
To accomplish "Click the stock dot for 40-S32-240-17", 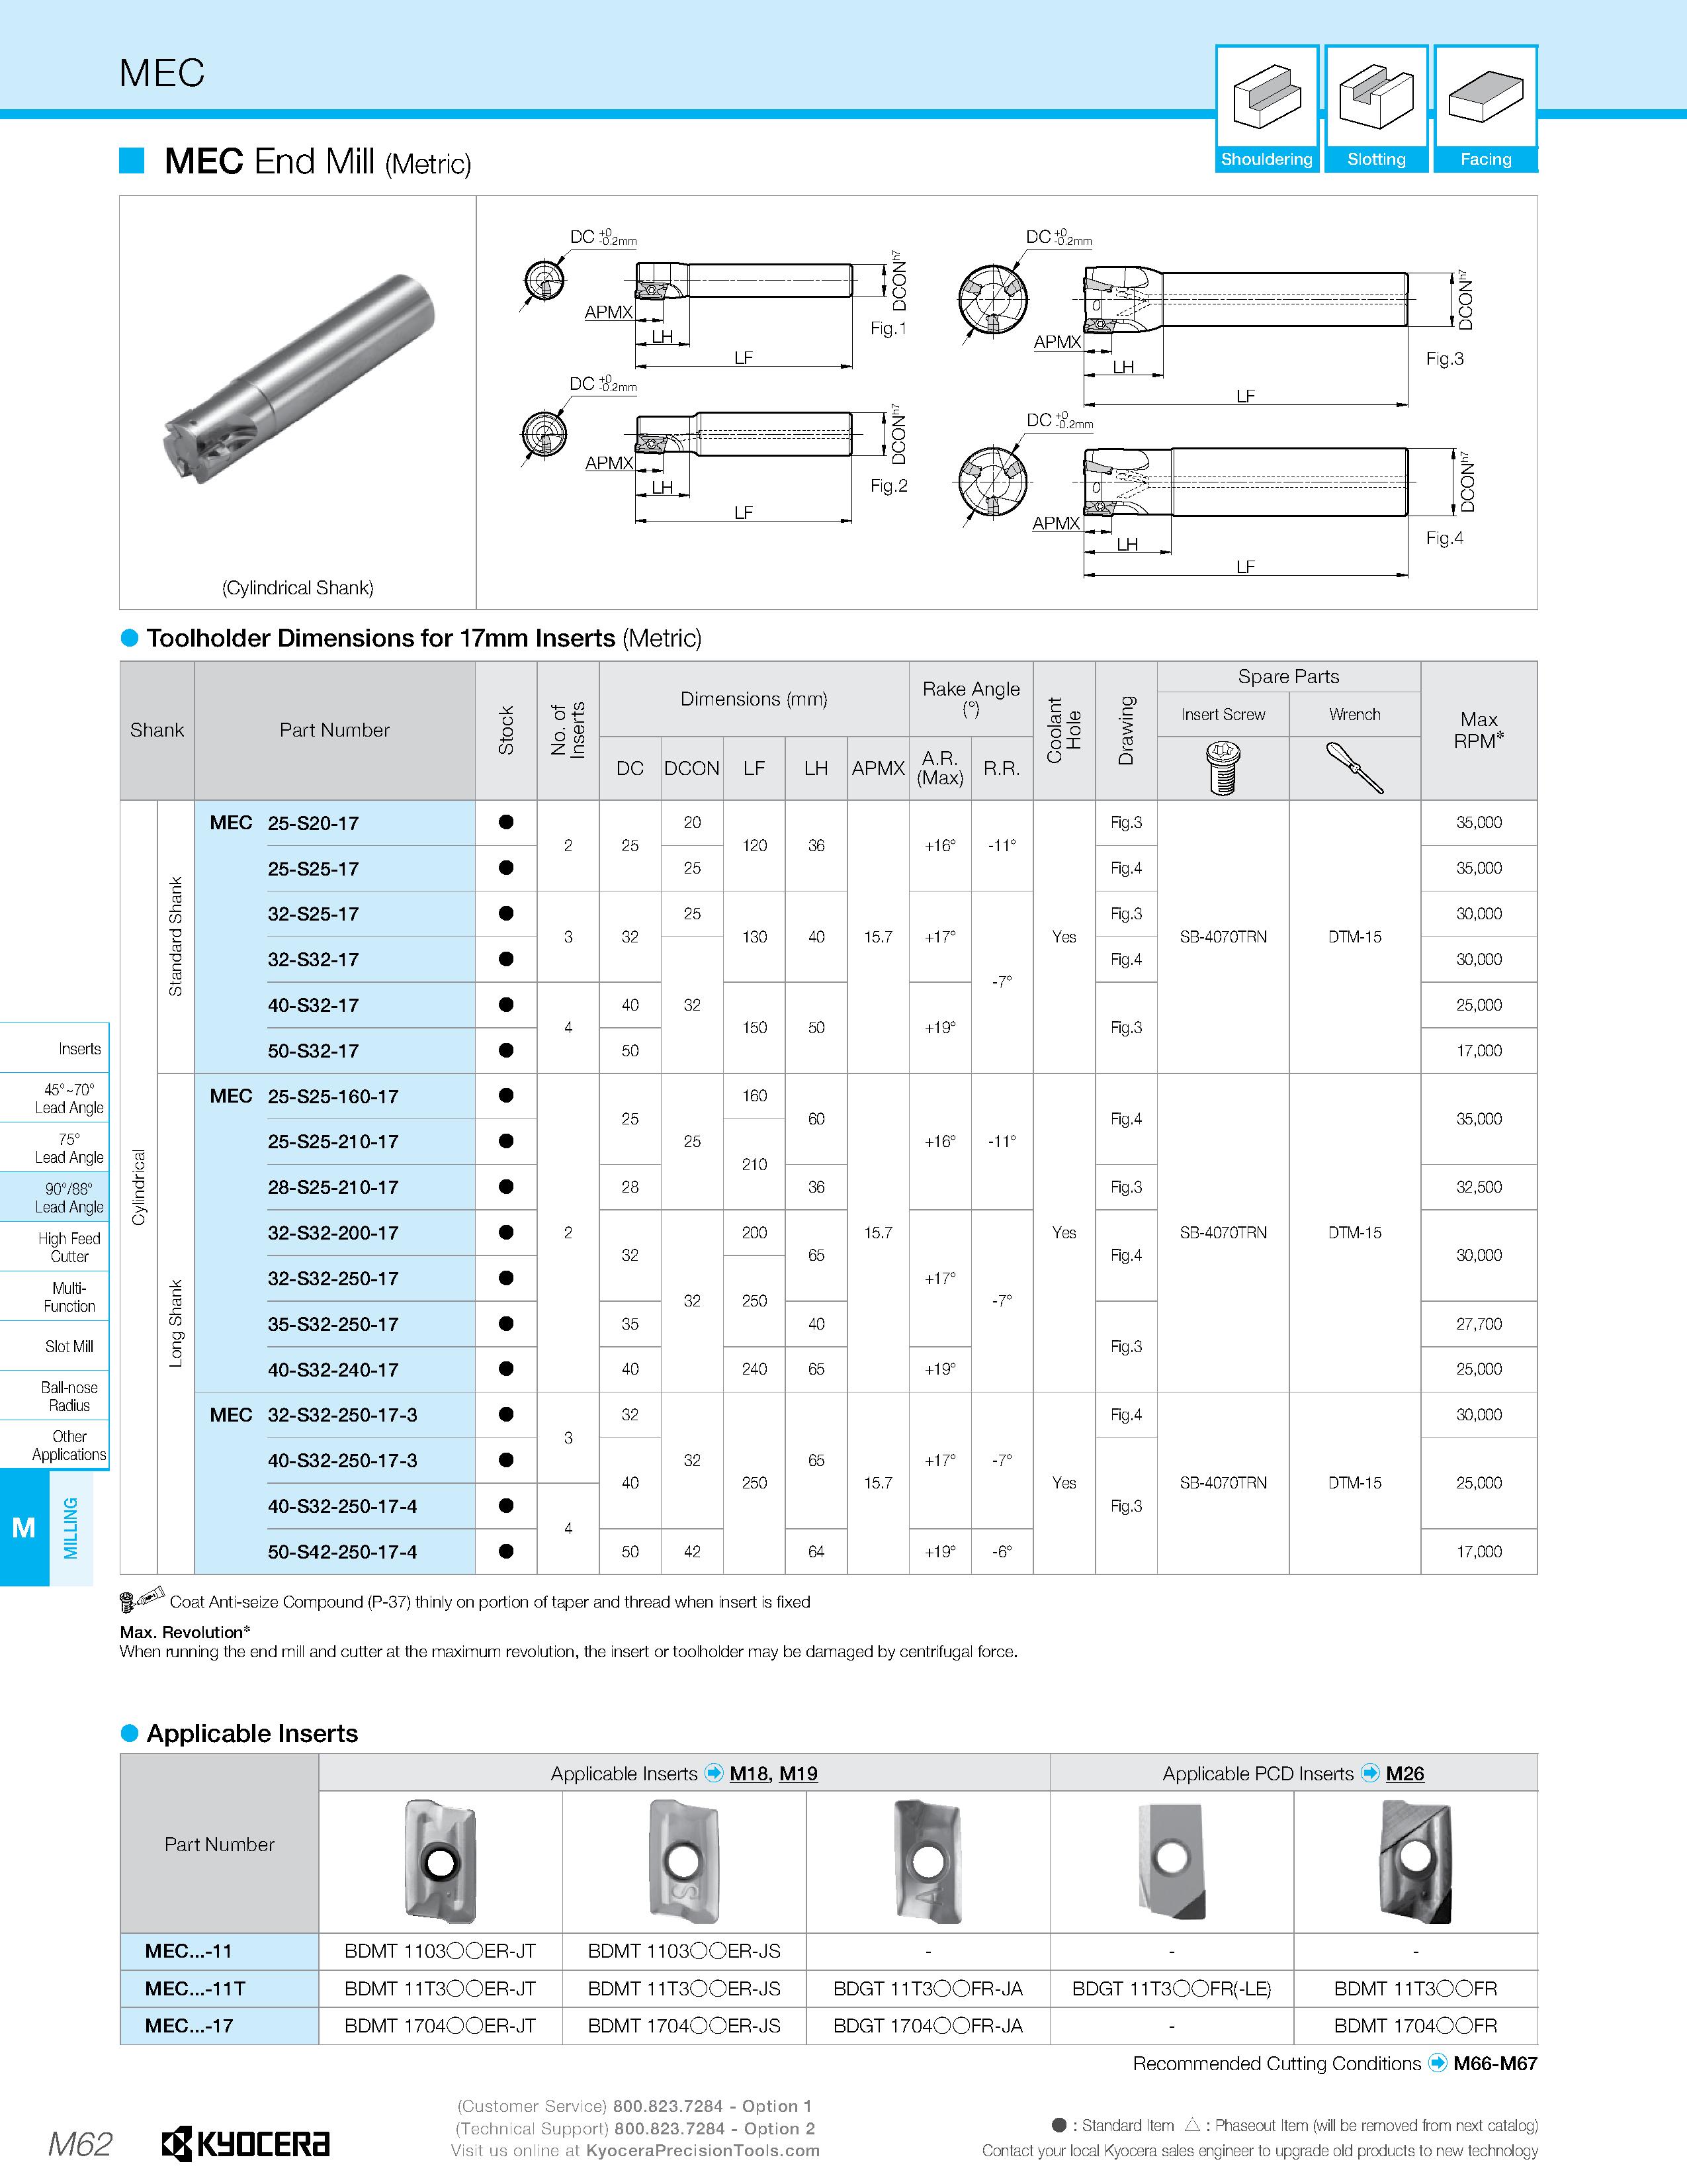I will [x=505, y=1369].
